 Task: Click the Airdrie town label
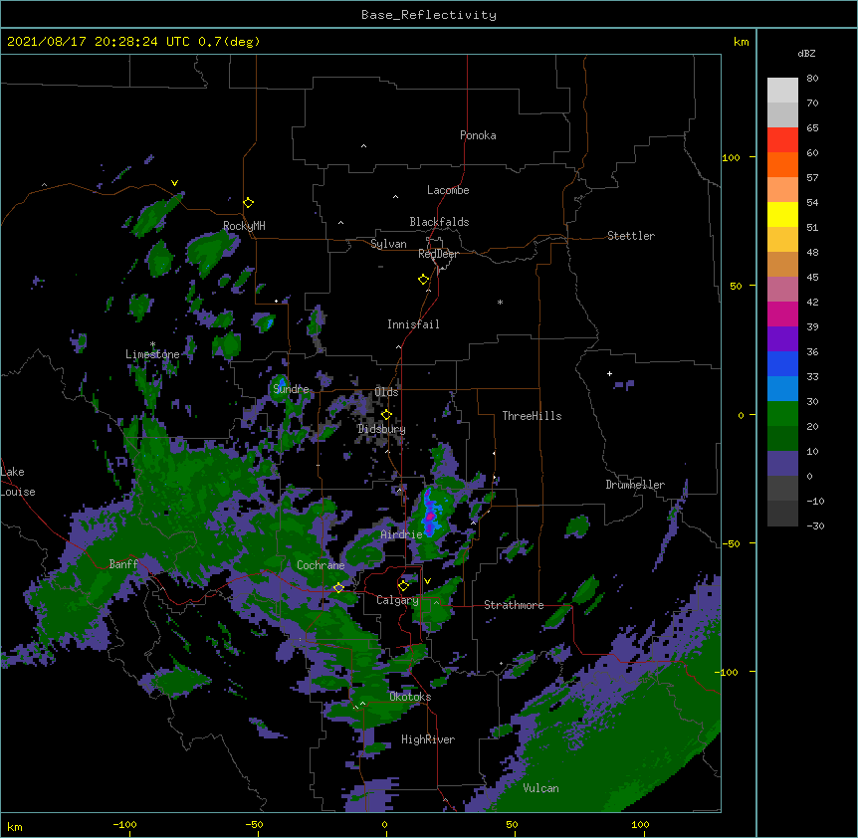point(402,534)
